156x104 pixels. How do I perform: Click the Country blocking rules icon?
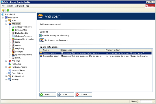pyautogui.click(x=13, y=39)
